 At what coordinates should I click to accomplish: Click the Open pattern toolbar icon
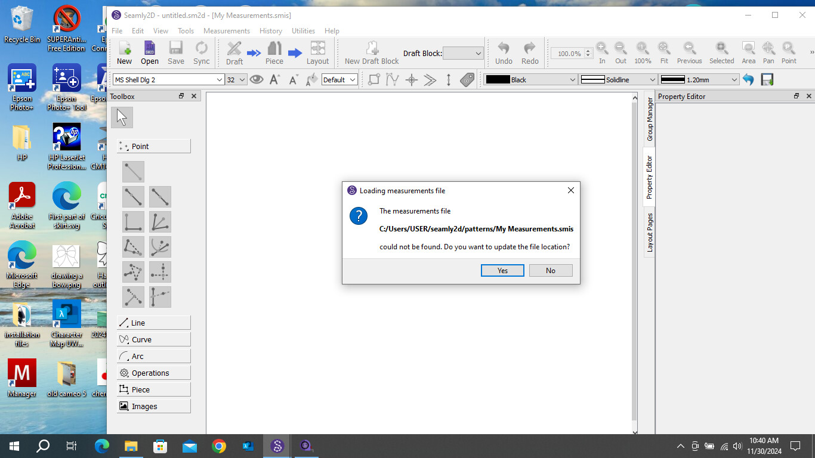tap(150, 53)
